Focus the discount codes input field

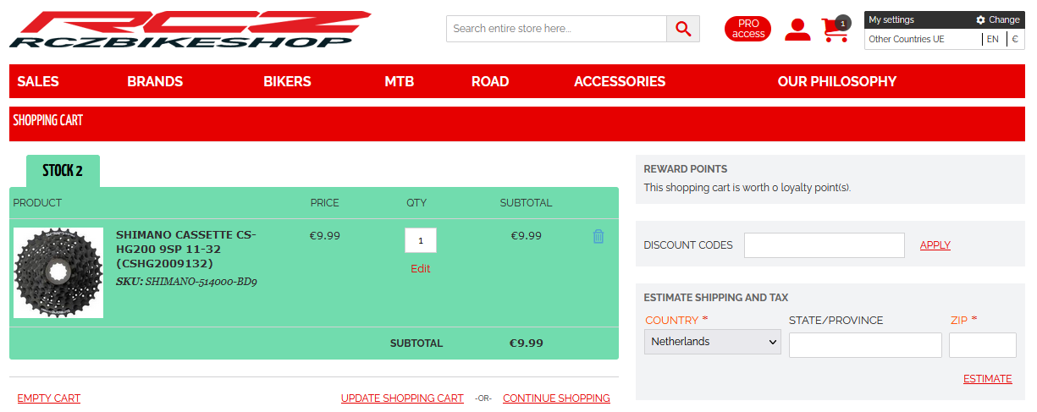pyautogui.click(x=824, y=245)
